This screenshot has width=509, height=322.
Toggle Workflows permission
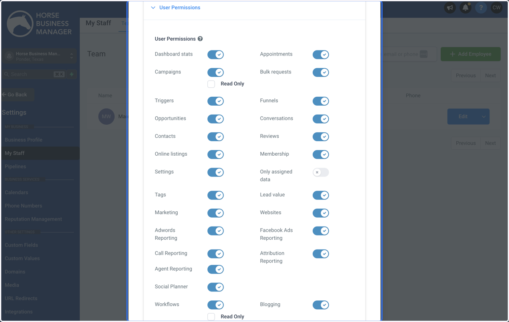pyautogui.click(x=215, y=305)
